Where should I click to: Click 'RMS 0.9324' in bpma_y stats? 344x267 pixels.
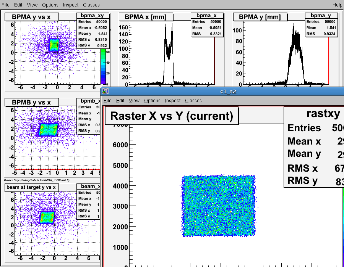(x=321, y=34)
